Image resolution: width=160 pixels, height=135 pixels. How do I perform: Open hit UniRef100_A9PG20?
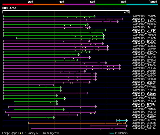(x=143, y=24)
